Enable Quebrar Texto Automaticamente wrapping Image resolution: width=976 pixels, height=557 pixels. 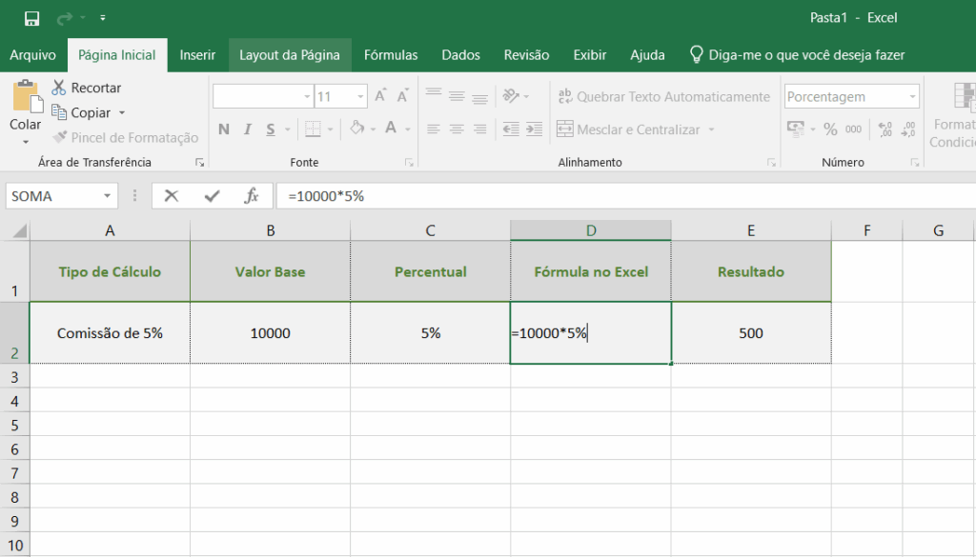tap(563, 96)
